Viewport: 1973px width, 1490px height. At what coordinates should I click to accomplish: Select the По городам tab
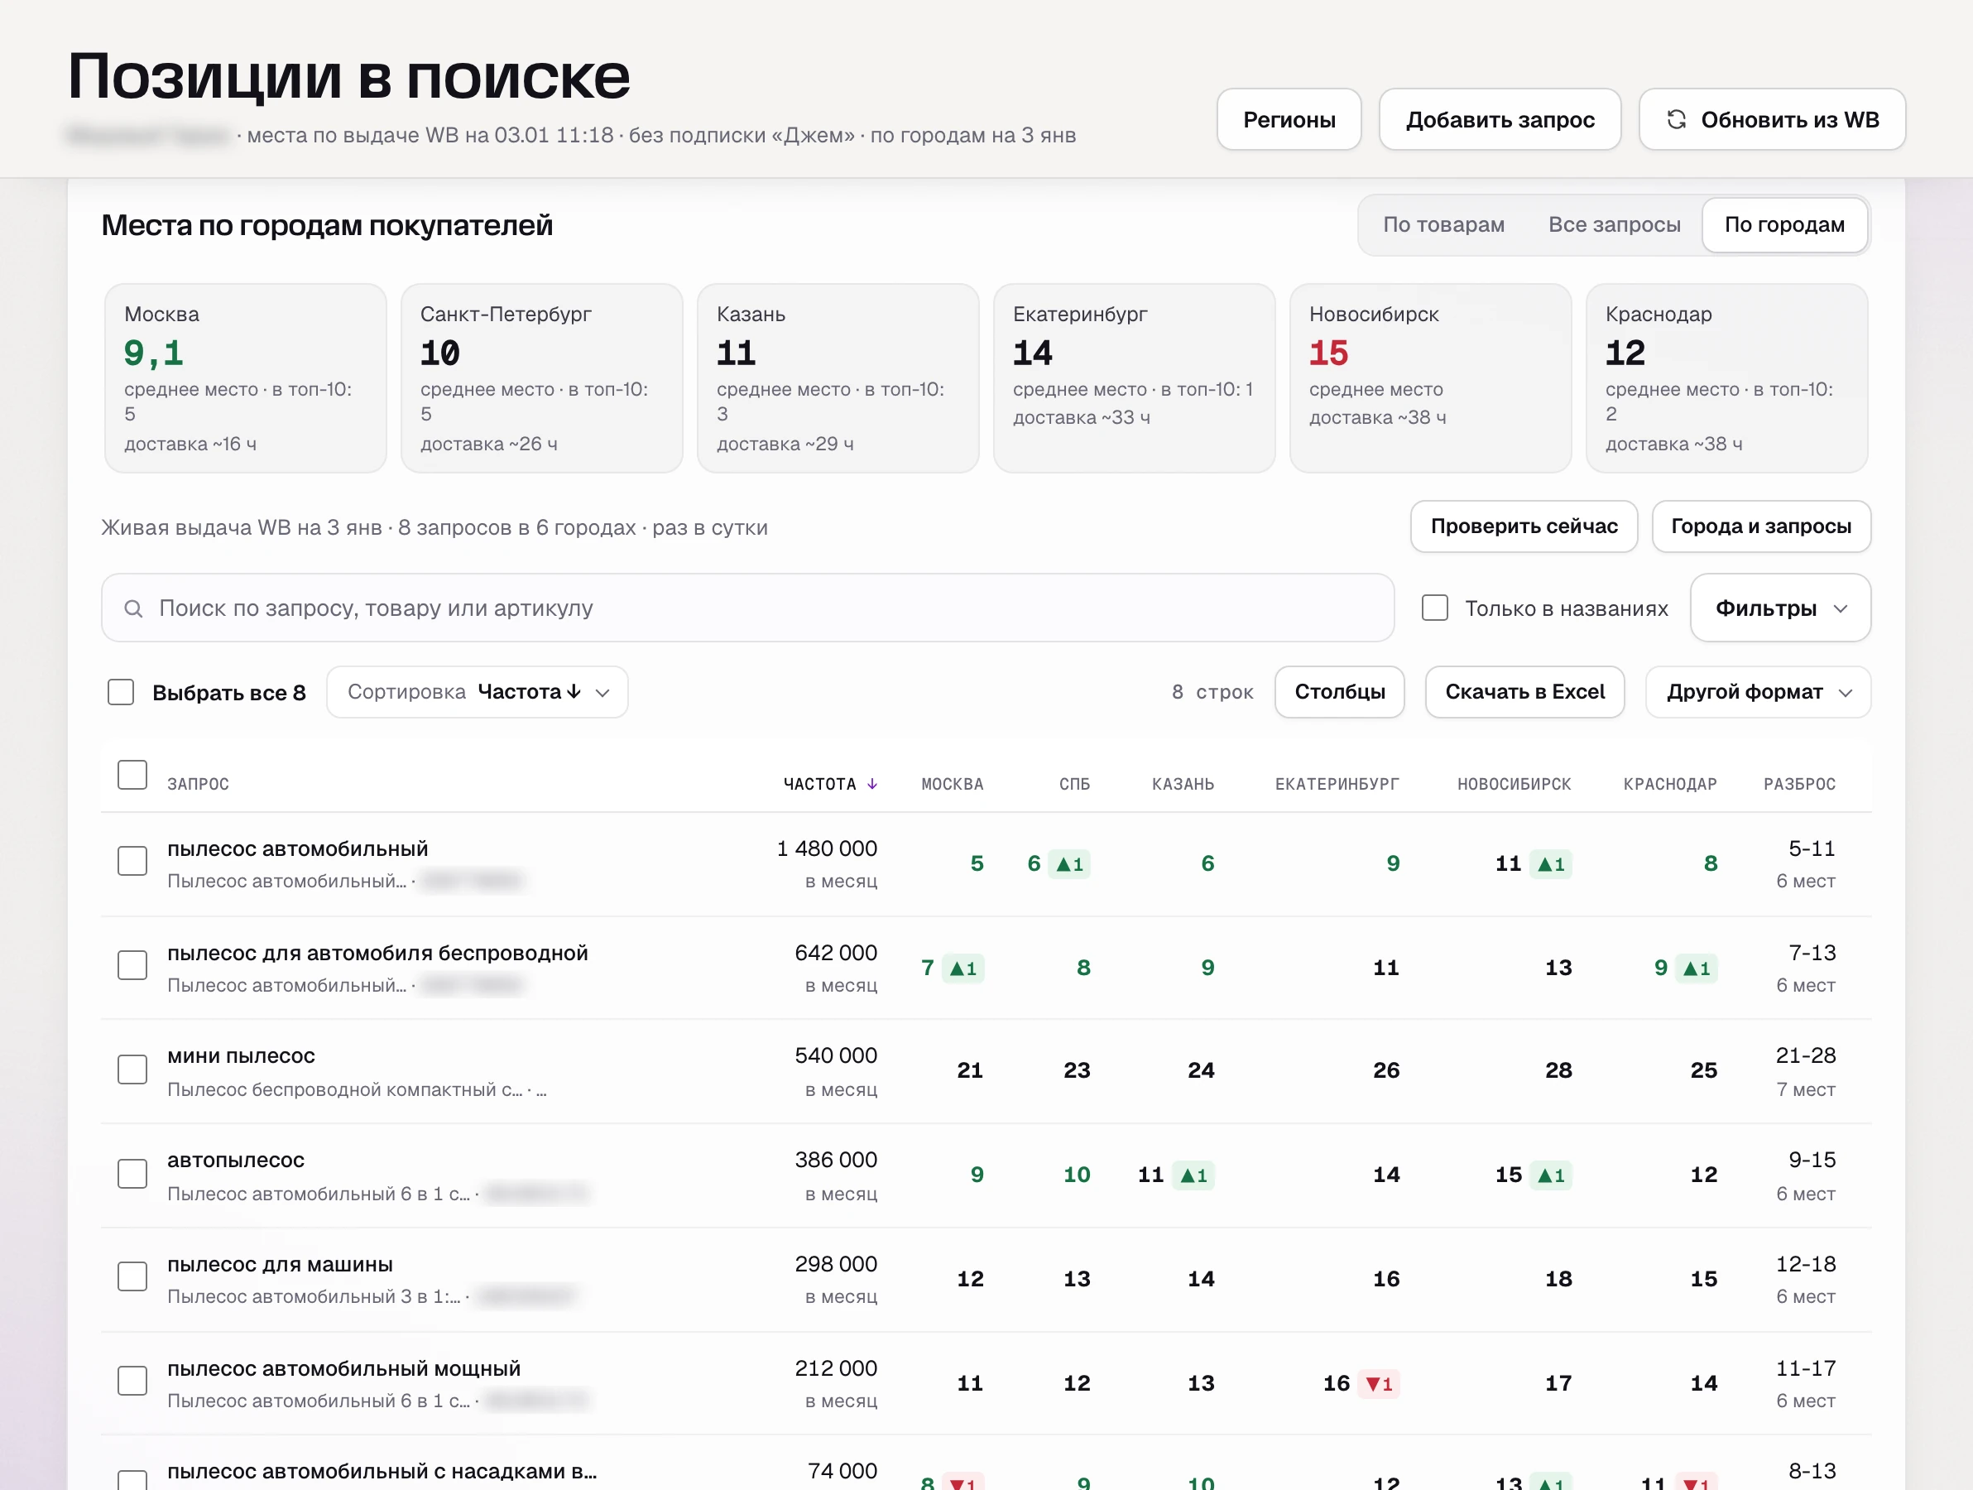click(1784, 225)
